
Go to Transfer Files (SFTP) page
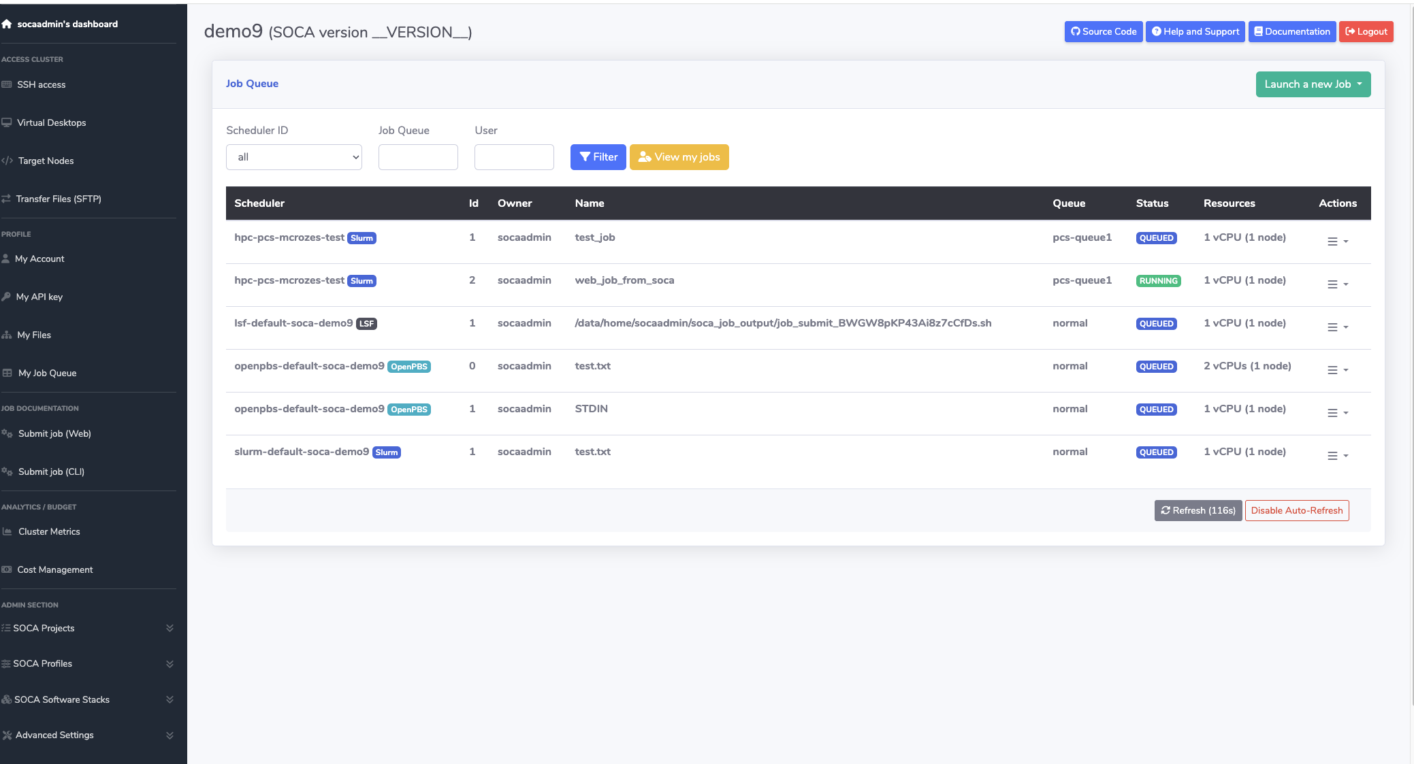click(59, 199)
